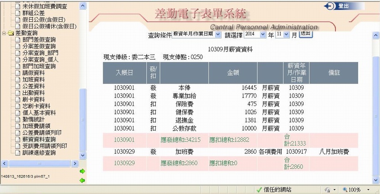Open 部門加班查詢 tree item

(39, 66)
